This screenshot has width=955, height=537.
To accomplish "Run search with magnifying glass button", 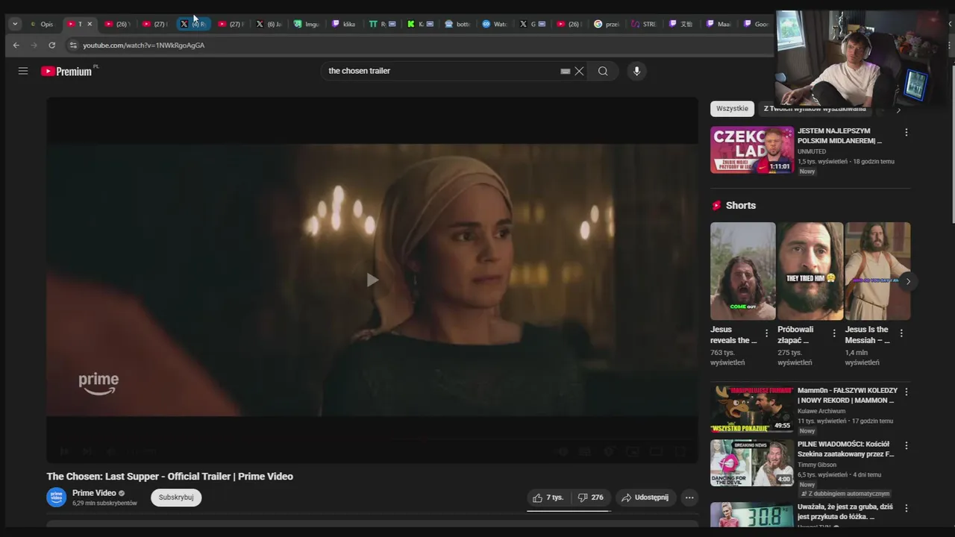I will tap(603, 71).
